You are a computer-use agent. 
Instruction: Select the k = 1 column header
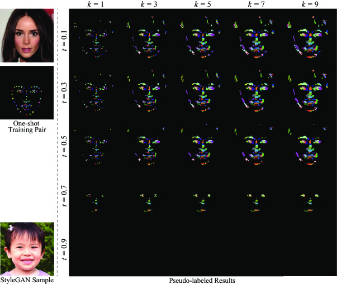96,4
